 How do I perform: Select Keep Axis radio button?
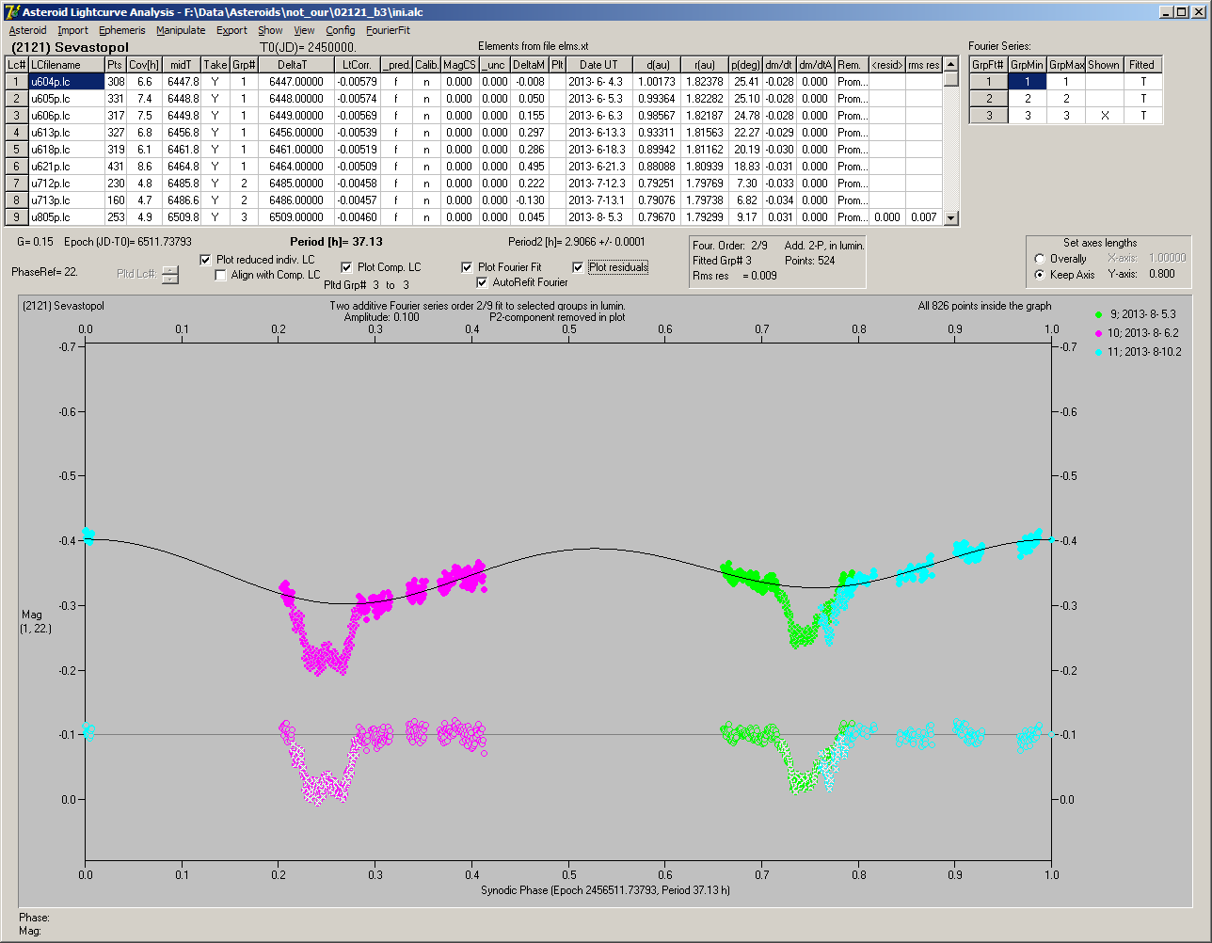click(1040, 275)
